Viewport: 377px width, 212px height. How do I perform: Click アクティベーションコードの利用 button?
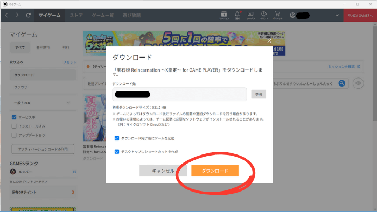click(x=43, y=149)
